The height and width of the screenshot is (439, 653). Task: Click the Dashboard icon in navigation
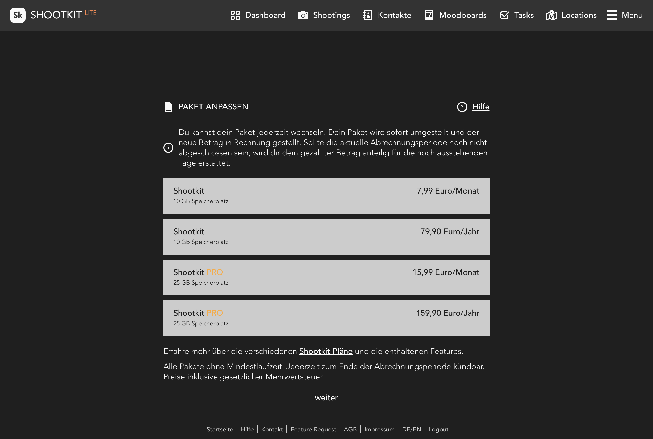click(235, 15)
